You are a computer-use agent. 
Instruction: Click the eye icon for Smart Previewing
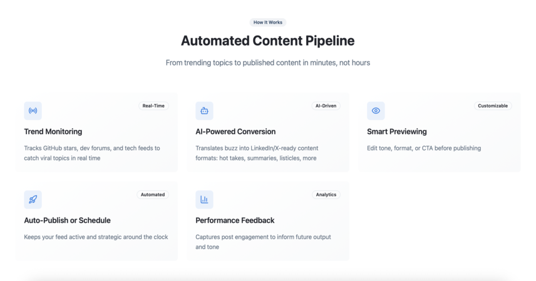point(376,111)
